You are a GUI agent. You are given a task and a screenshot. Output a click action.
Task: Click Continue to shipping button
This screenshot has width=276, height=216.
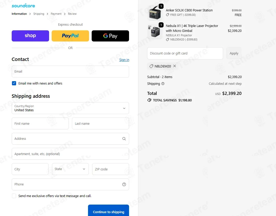click(109, 210)
